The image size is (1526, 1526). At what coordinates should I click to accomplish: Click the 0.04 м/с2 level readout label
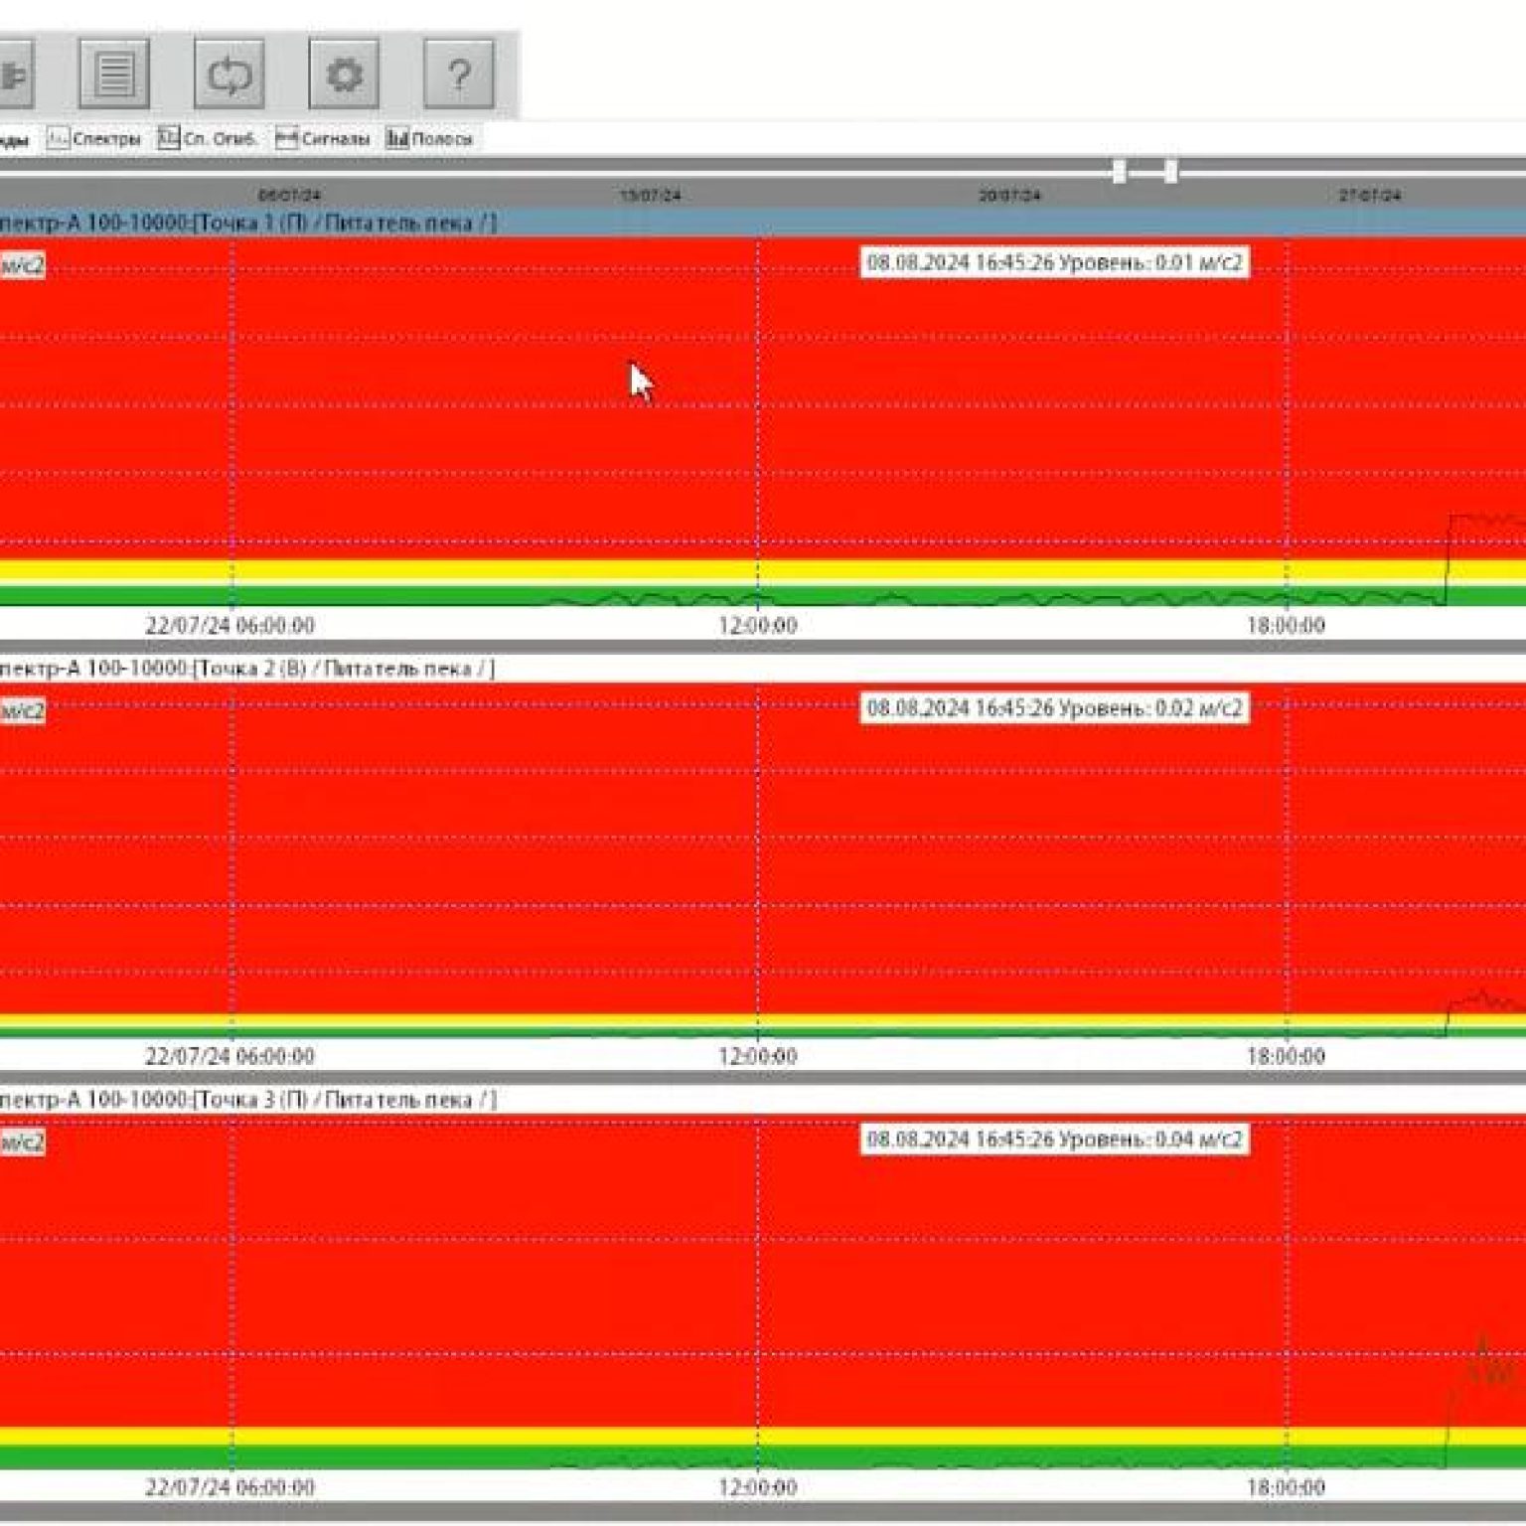[x=1054, y=1140]
